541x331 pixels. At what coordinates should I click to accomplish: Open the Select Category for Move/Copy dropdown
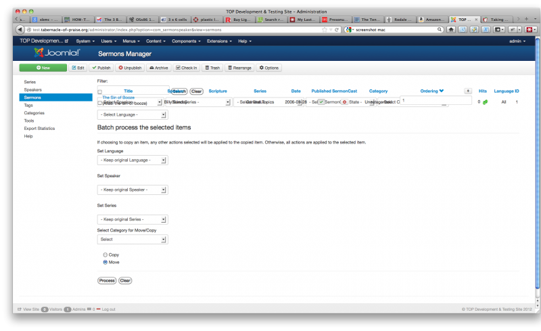point(133,240)
